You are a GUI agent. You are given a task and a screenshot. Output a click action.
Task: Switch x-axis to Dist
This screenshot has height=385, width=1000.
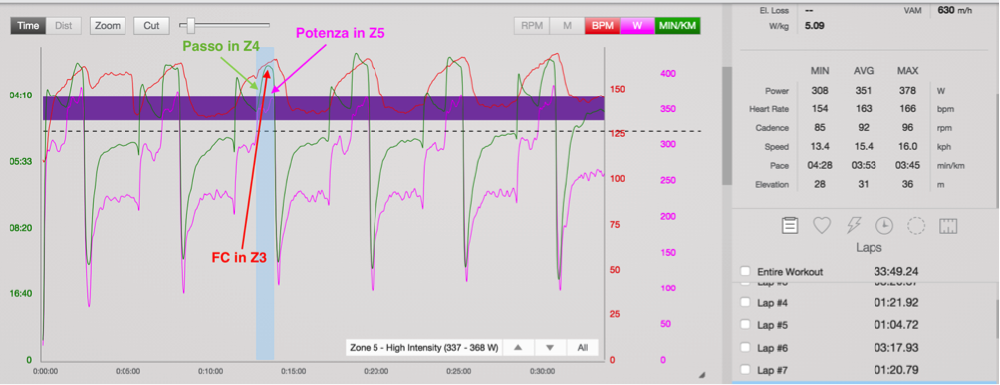[63, 26]
